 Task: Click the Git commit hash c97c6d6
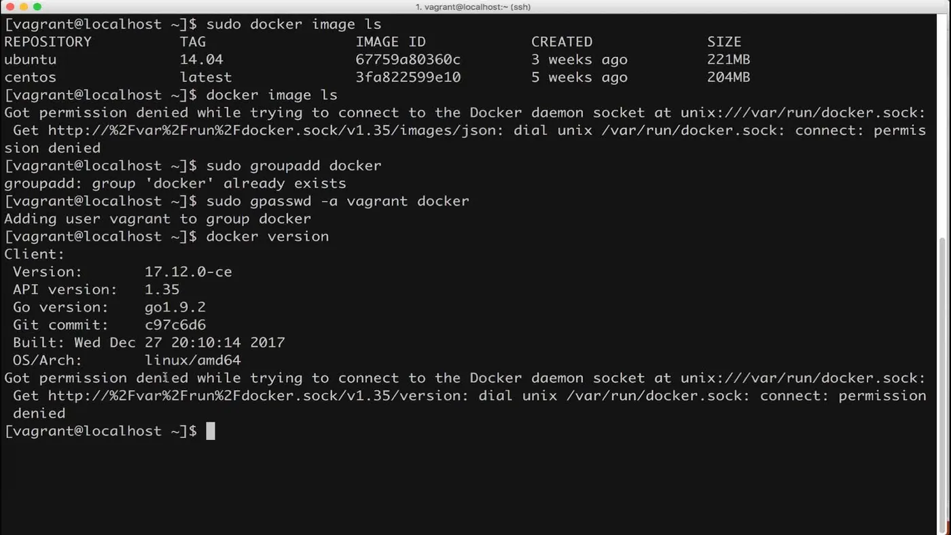click(x=175, y=325)
